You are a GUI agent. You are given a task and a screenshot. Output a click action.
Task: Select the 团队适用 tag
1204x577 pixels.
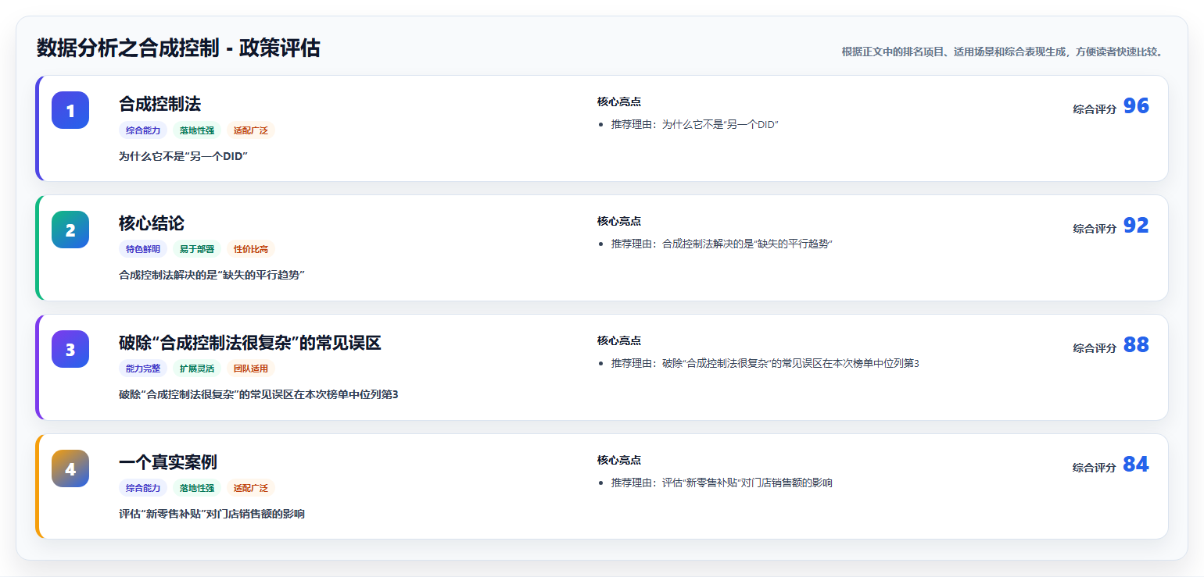point(251,369)
